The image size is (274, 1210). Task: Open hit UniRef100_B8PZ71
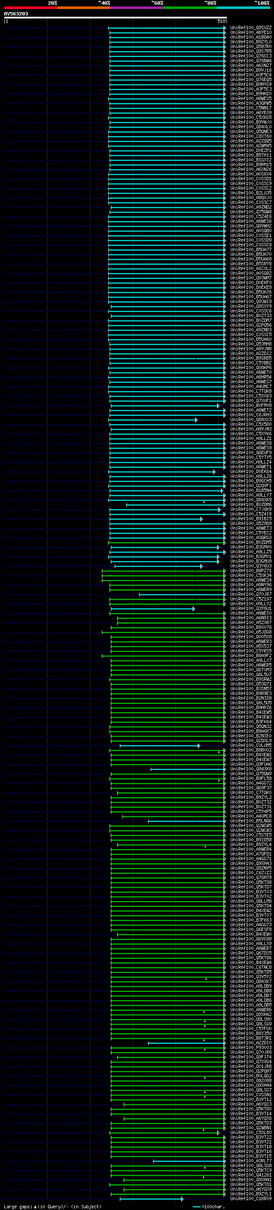tap(251, 571)
